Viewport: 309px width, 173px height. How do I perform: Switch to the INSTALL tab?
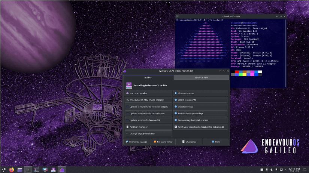148,77
